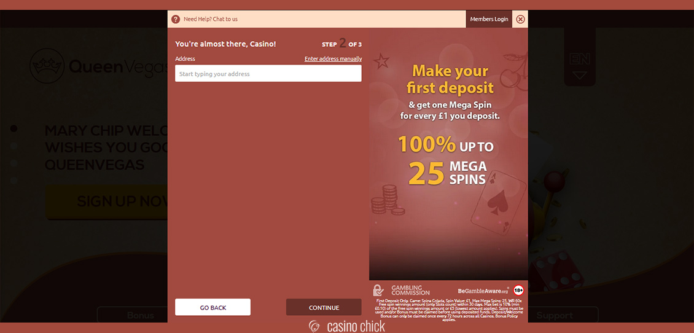Click the GO BACK button
The image size is (694, 333).
(213, 307)
